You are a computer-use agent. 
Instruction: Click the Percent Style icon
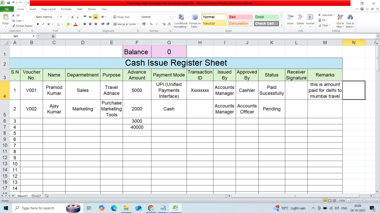pos(151,24)
